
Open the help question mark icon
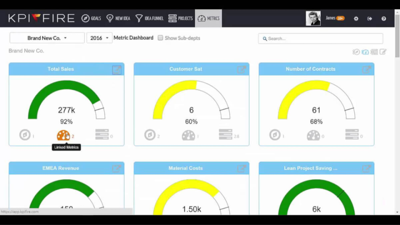(384, 18)
